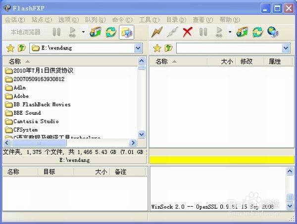Click queue panel 备注 column header

point(128,172)
